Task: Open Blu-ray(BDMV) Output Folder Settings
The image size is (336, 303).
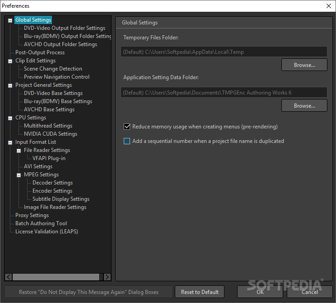Action: [67, 36]
